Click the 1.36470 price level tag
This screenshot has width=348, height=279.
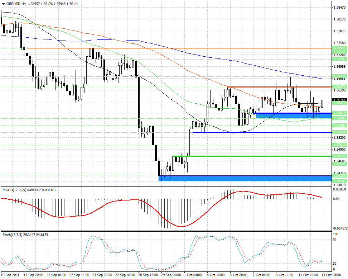point(339,87)
